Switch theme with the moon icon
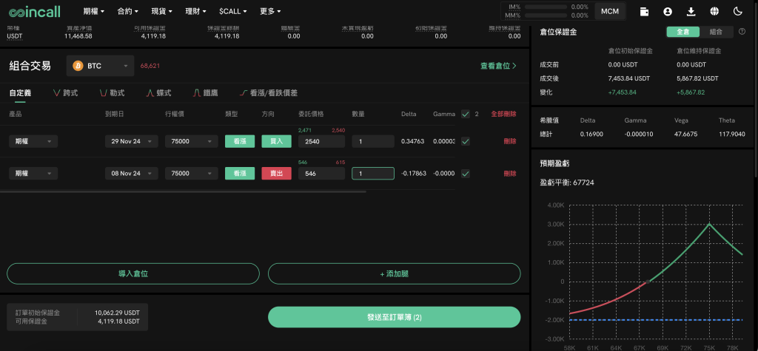Viewport: 758px width, 351px height. [x=737, y=11]
